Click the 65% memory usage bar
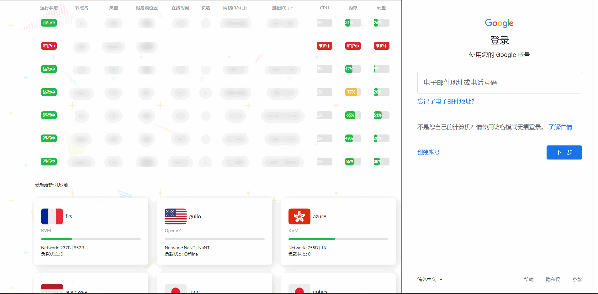Viewport: 598px width, 294px height. pyautogui.click(x=353, y=115)
